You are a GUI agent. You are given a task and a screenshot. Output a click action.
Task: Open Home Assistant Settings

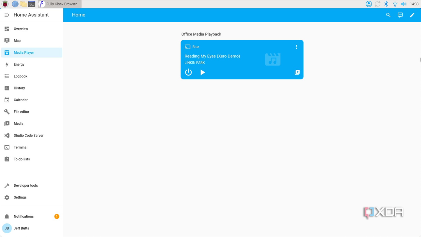32,197
